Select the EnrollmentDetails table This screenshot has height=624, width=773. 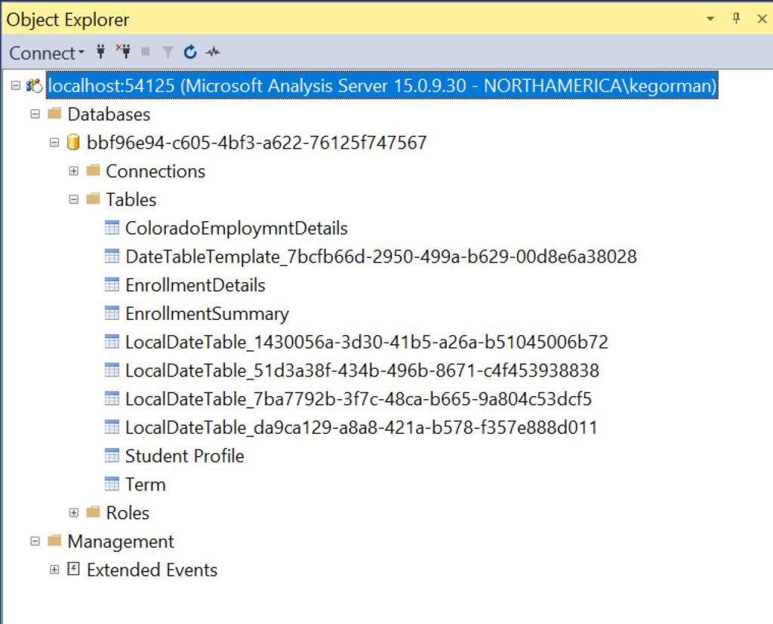click(x=196, y=285)
